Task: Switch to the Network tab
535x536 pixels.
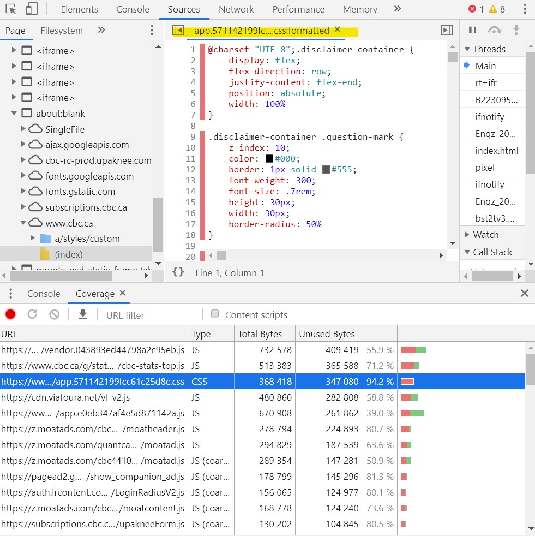Action: tap(236, 9)
